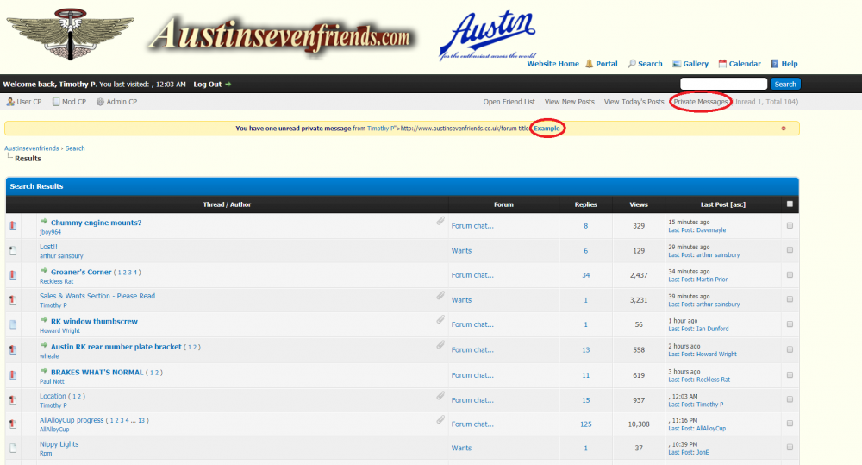Open page 2 of BRAKES WHAT'S NORMAL
The width and height of the screenshot is (862, 465).
pyautogui.click(x=157, y=373)
